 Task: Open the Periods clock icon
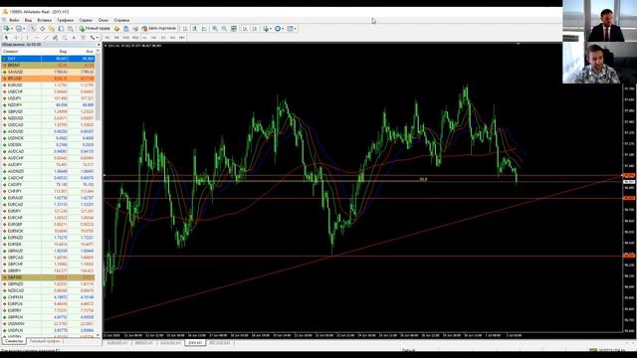coord(278,29)
